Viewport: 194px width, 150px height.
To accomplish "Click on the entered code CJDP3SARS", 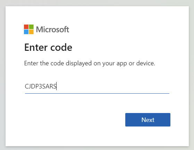I will tap(41, 86).
